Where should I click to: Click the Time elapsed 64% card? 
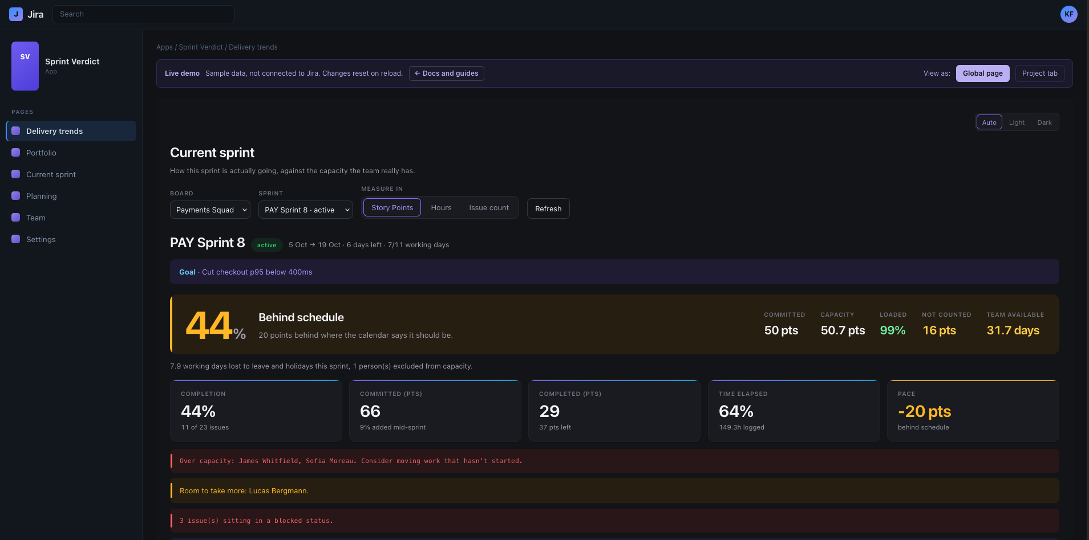794,411
